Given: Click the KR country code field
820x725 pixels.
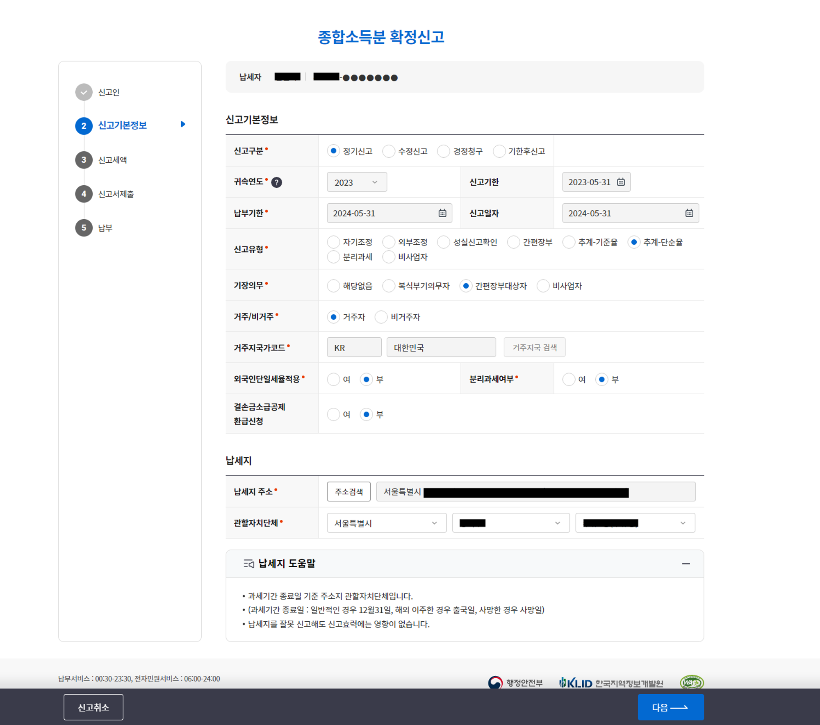Looking at the screenshot, I should coord(354,347).
